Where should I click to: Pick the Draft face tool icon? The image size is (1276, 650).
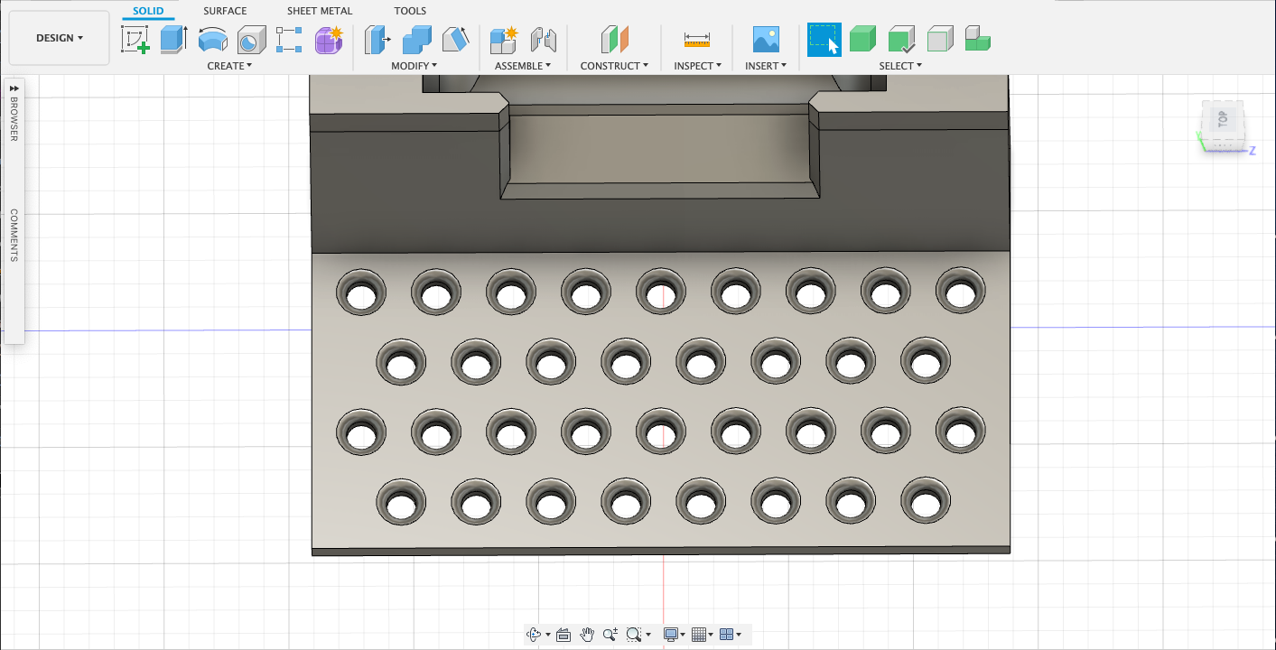(x=456, y=40)
